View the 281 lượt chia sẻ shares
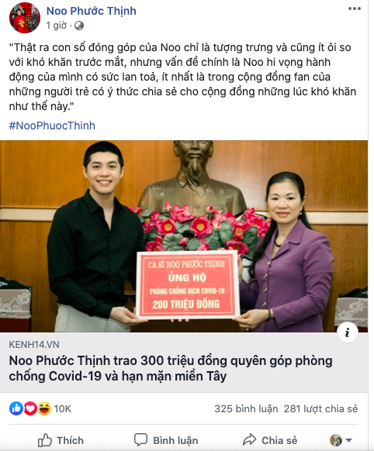This screenshot has width=374, height=451. point(320,408)
